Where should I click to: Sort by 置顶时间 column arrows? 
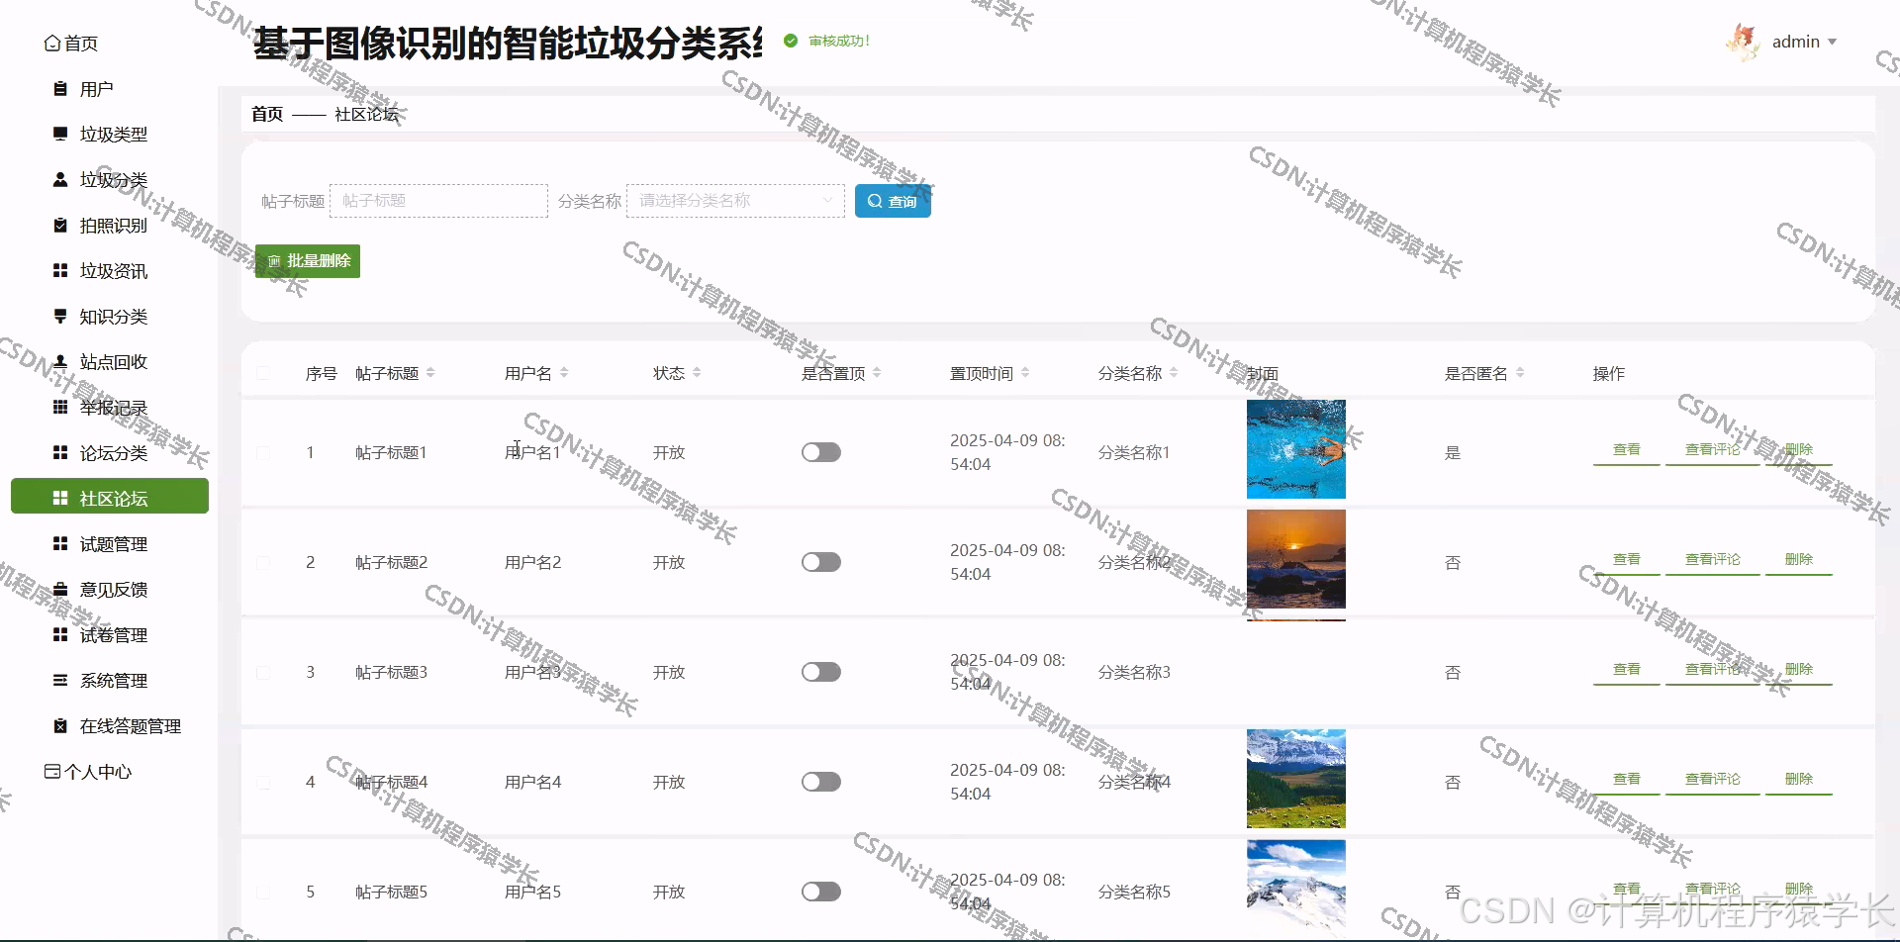tap(1025, 373)
